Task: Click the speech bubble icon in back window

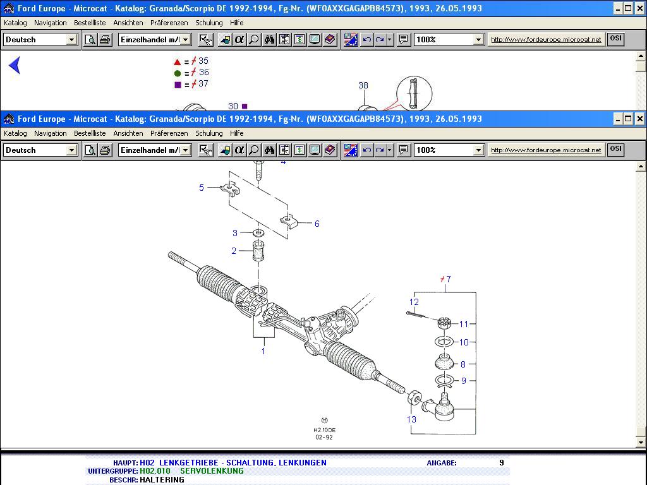Action: click(404, 40)
